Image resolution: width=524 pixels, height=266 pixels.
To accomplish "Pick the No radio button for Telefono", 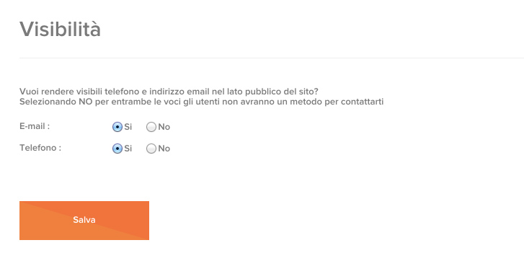I will [151, 148].
